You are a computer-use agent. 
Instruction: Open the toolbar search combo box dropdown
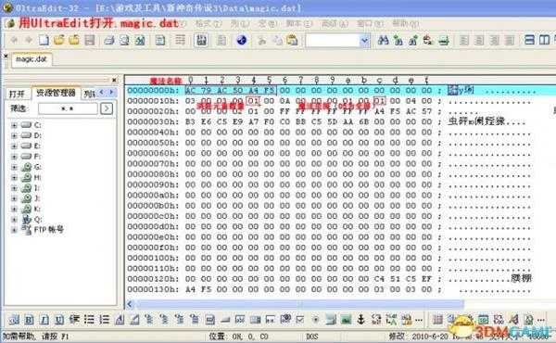click(364, 41)
